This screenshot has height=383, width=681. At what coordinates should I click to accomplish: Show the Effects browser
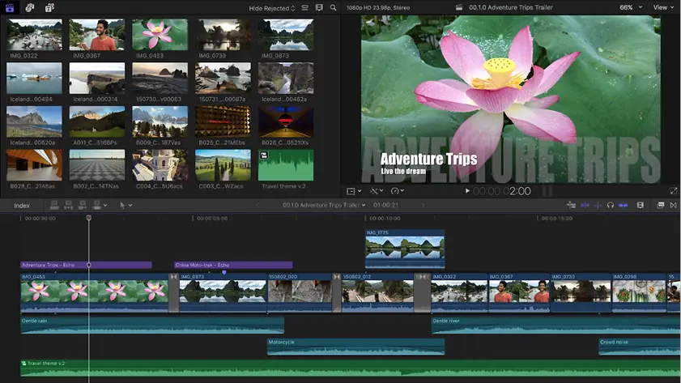[x=660, y=205]
